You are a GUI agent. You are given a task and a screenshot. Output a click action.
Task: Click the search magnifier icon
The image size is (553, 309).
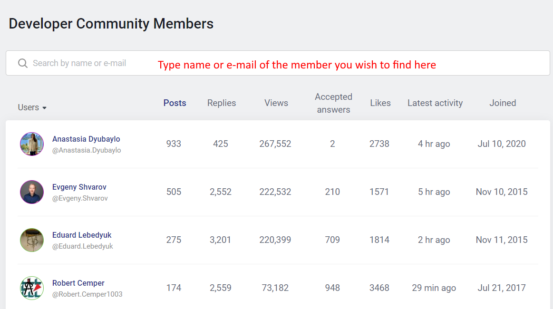[22, 63]
